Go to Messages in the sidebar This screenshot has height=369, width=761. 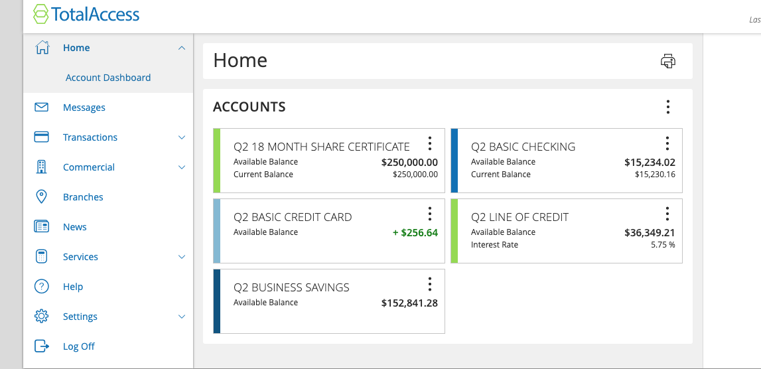pos(84,108)
